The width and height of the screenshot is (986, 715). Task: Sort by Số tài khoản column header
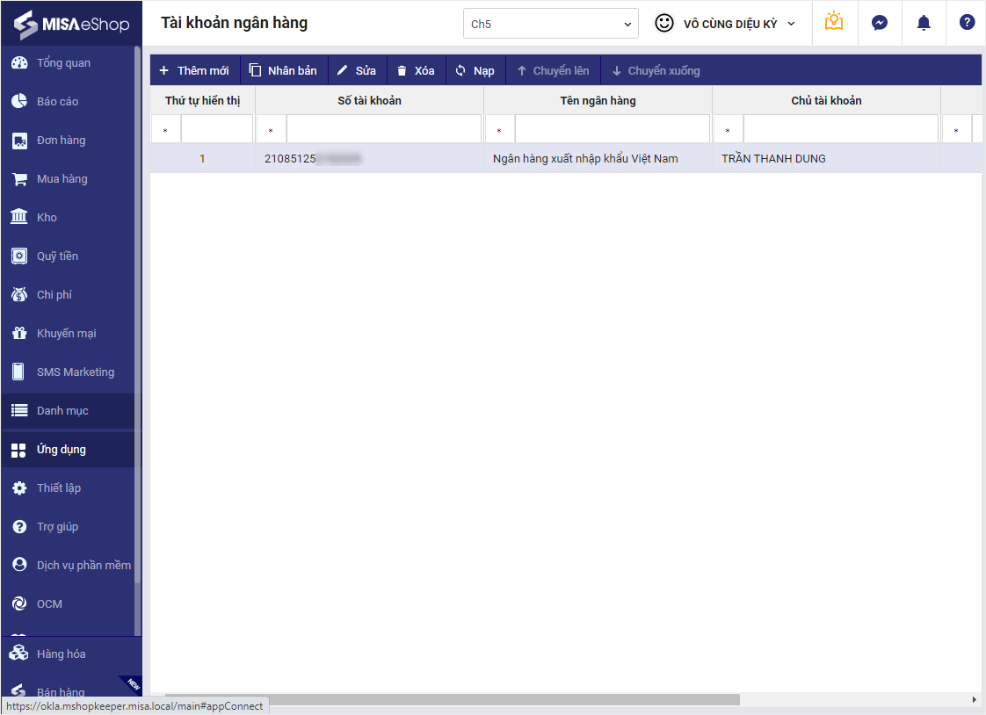[369, 100]
